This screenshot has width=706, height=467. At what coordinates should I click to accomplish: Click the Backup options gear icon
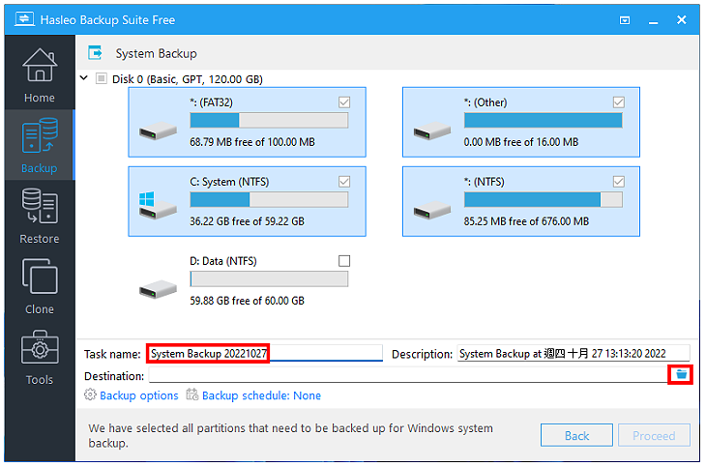[x=91, y=394]
